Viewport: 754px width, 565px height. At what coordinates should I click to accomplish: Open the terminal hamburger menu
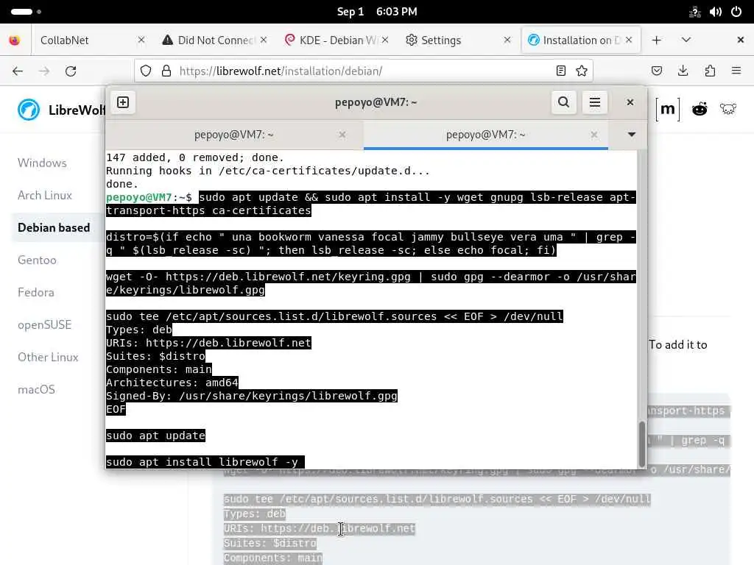point(595,102)
